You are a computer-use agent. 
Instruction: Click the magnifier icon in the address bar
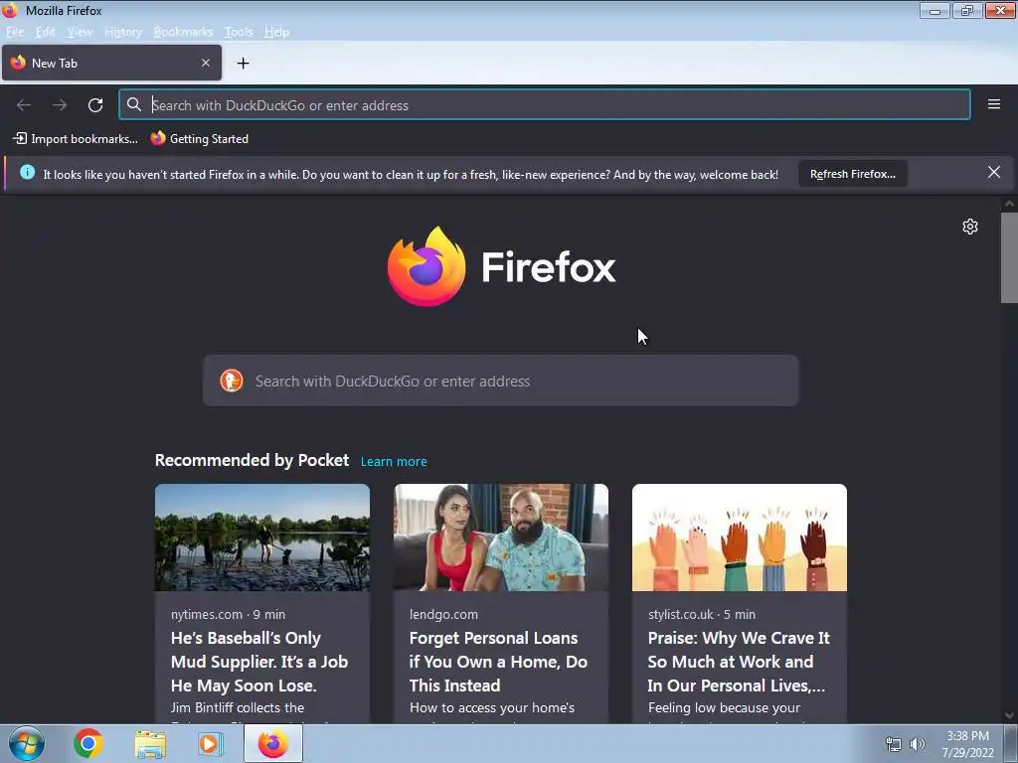[x=134, y=104]
